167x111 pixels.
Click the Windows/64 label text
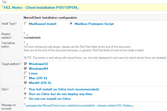(x=38, y=69)
